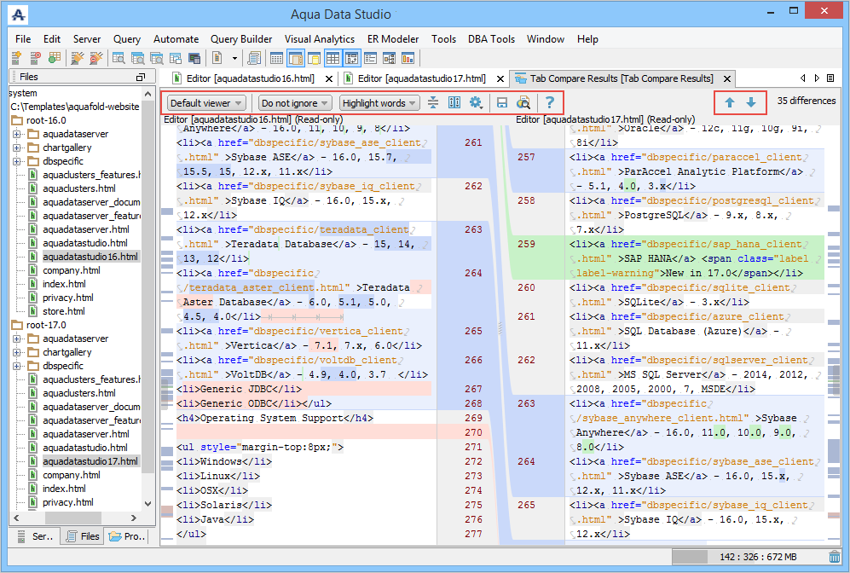This screenshot has width=850, height=573.
Task: Open the Highlight words dropdown
Action: pyautogui.click(x=379, y=103)
